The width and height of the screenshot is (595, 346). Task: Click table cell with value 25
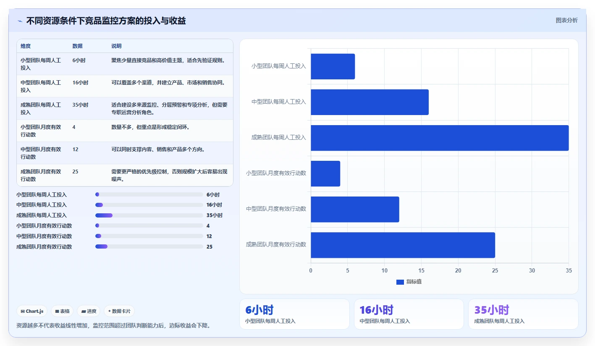(x=75, y=172)
